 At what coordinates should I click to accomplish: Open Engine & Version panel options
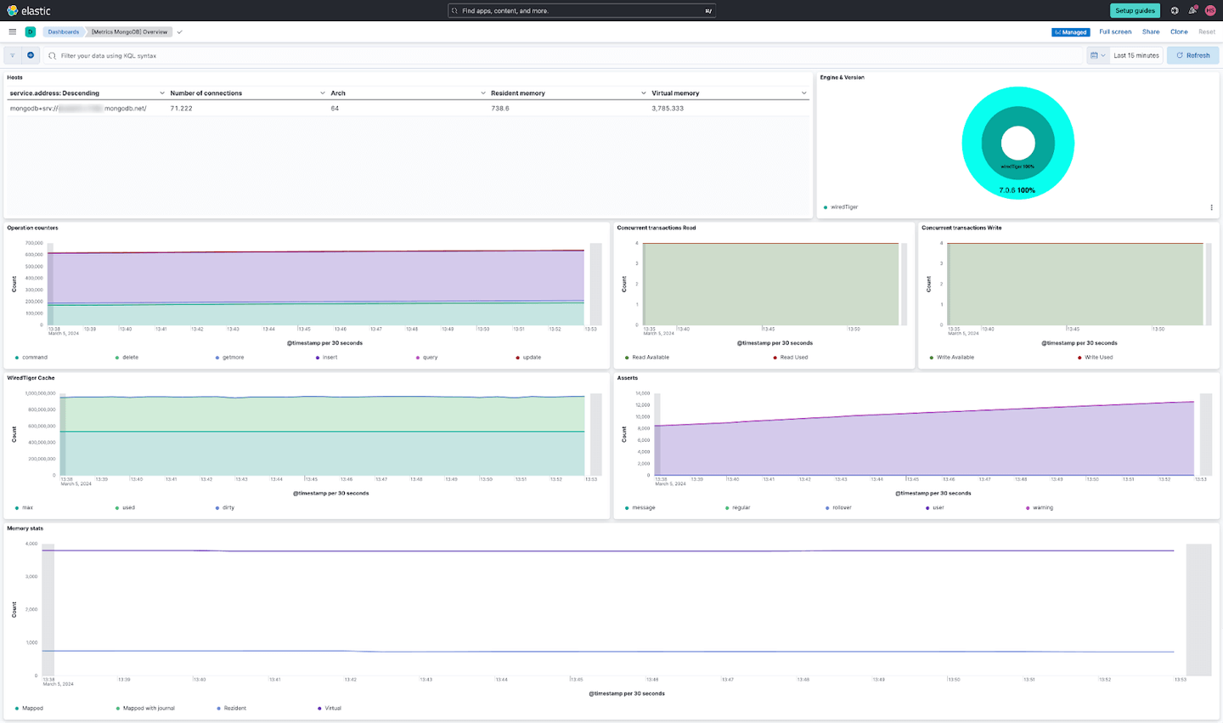[x=1211, y=207]
